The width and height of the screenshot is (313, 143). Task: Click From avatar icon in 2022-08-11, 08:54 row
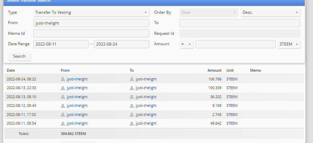pos(63,123)
